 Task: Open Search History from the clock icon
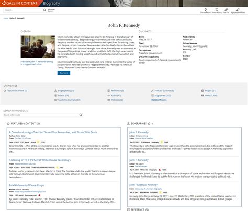click(217, 10)
